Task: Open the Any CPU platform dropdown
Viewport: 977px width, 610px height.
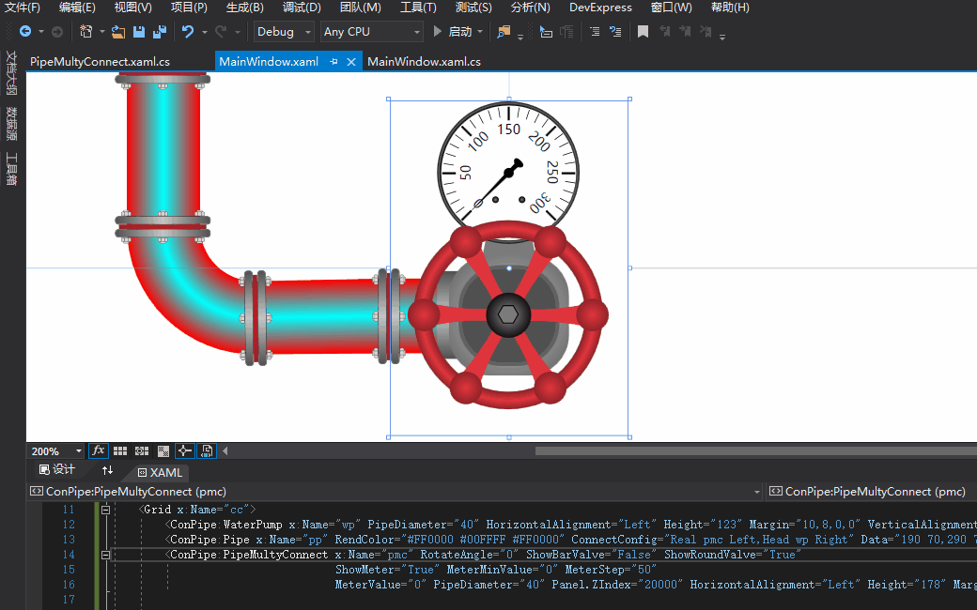Action: click(x=372, y=32)
